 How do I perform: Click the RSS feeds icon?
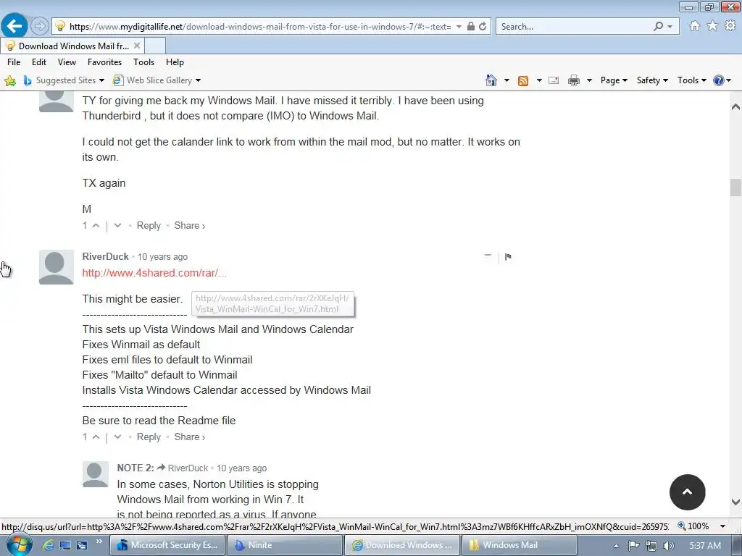click(523, 80)
